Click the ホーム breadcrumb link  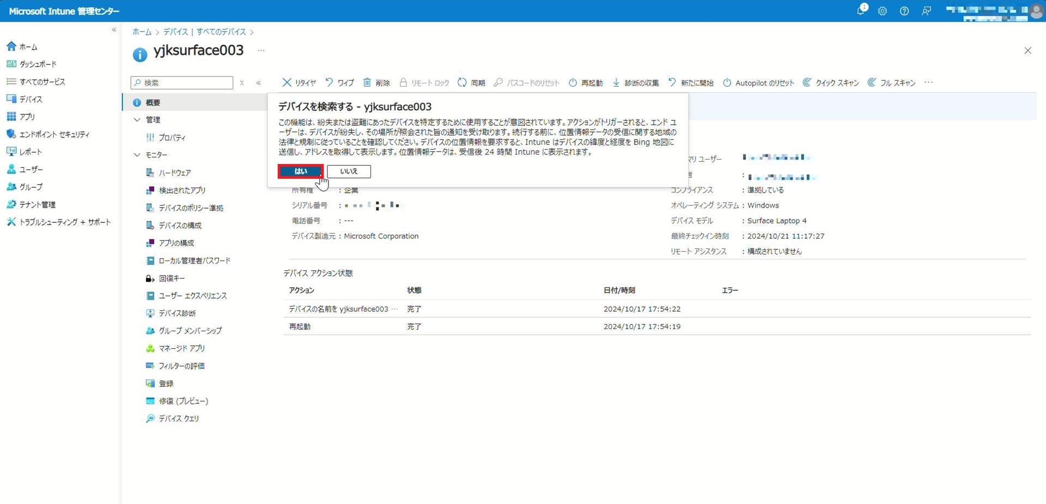pos(142,32)
